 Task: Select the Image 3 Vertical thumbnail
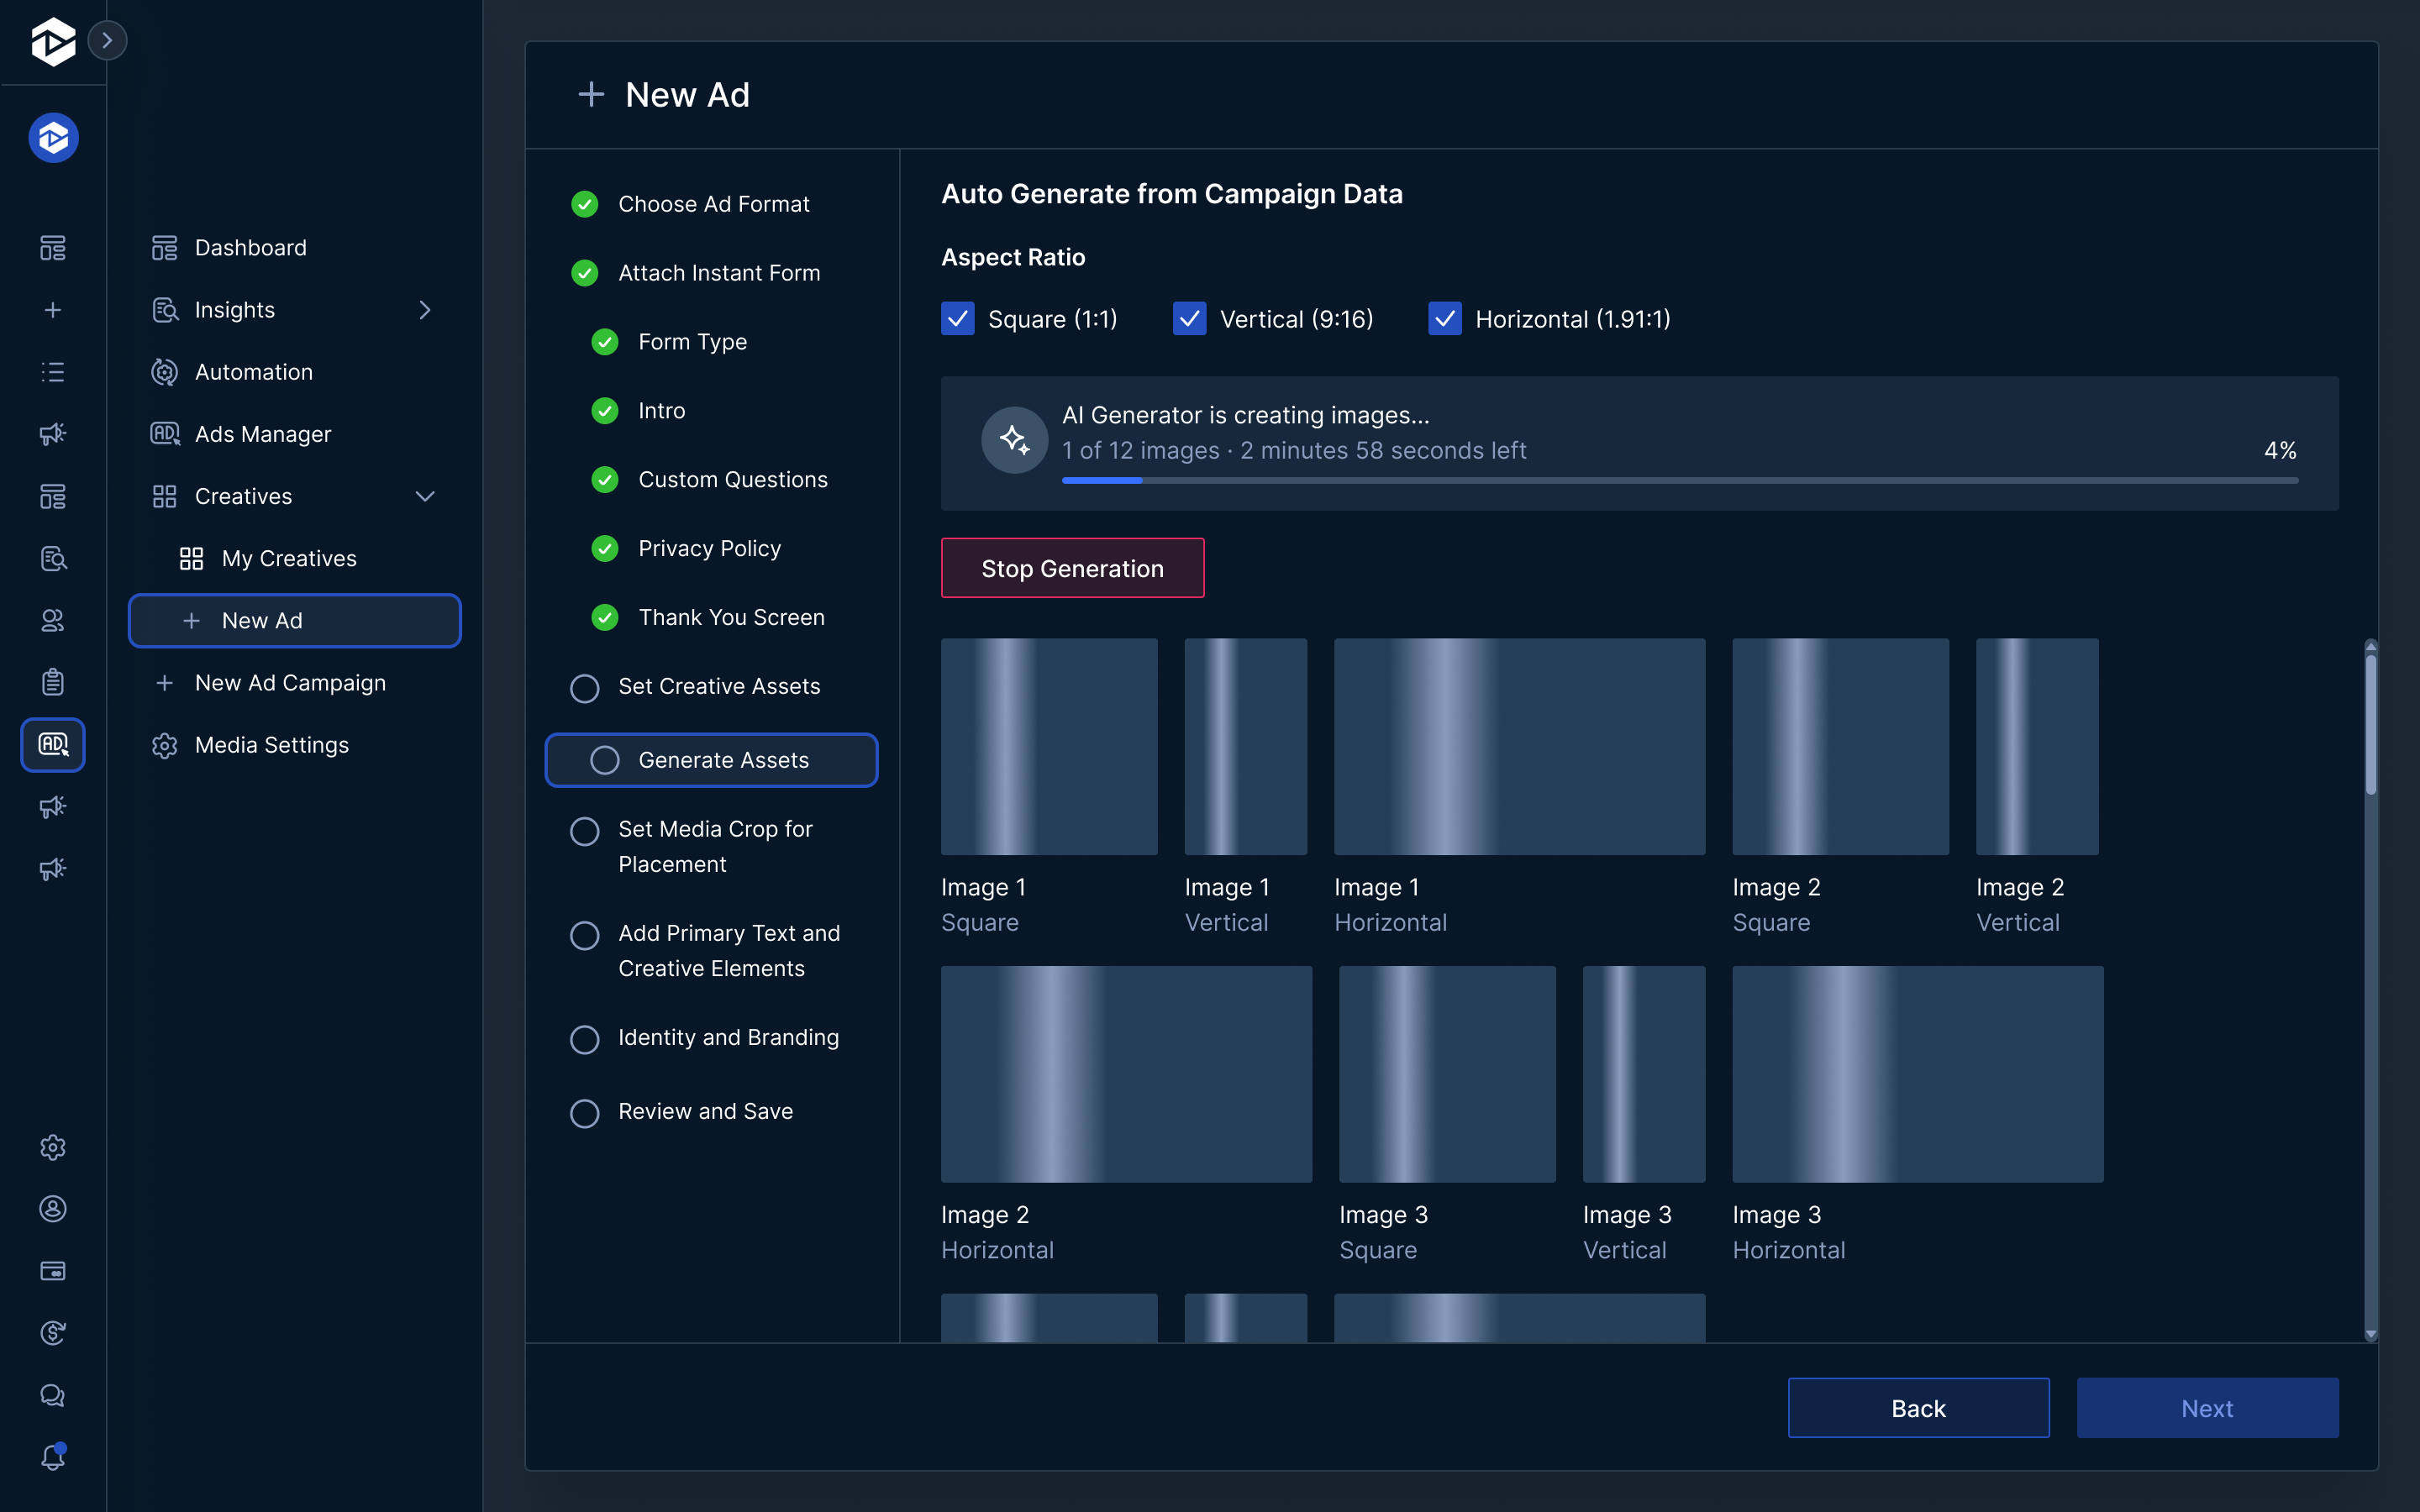pos(1642,1075)
